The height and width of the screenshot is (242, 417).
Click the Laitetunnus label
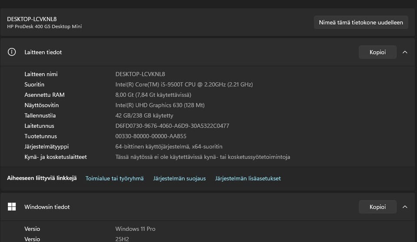(40, 126)
